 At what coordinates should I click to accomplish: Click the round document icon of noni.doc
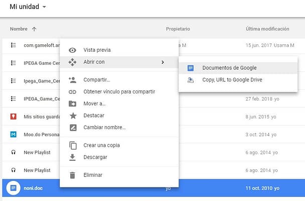[13, 188]
